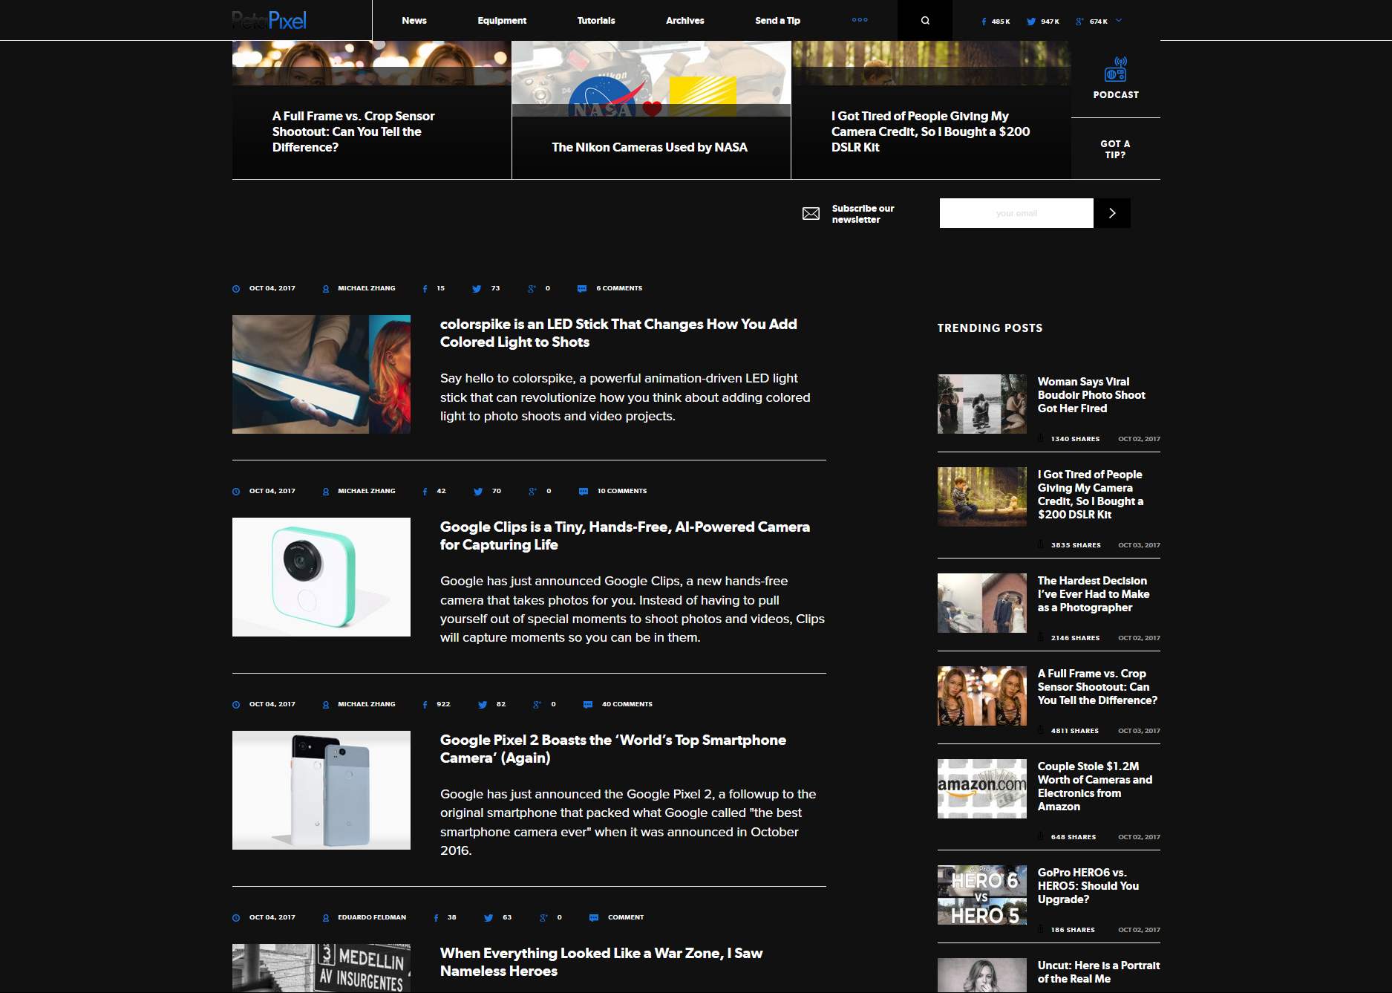The width and height of the screenshot is (1392, 993).
Task: Open Google Pixel 2 phone thumbnail
Action: [321, 790]
